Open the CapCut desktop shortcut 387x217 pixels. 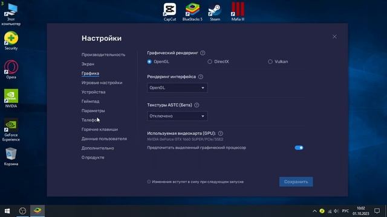[x=170, y=11]
